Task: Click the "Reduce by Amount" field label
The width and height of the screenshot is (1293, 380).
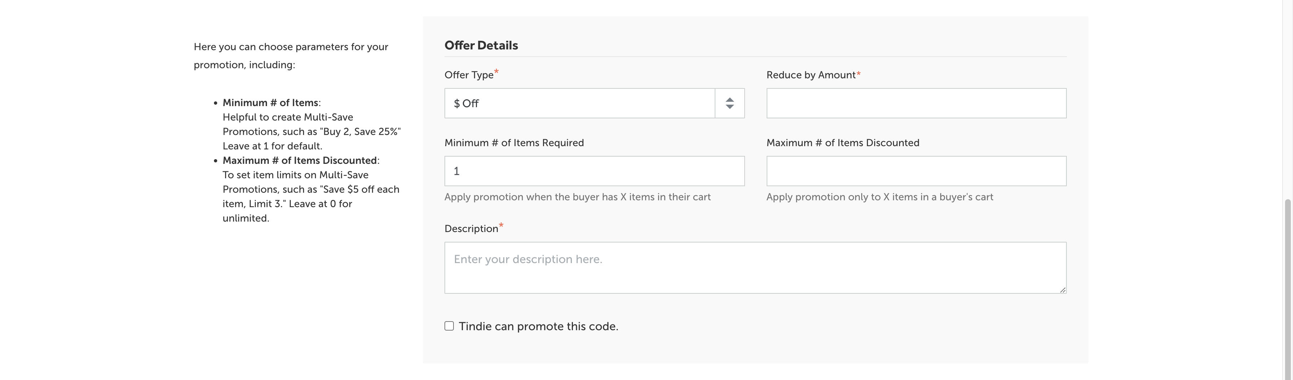Action: (x=811, y=75)
